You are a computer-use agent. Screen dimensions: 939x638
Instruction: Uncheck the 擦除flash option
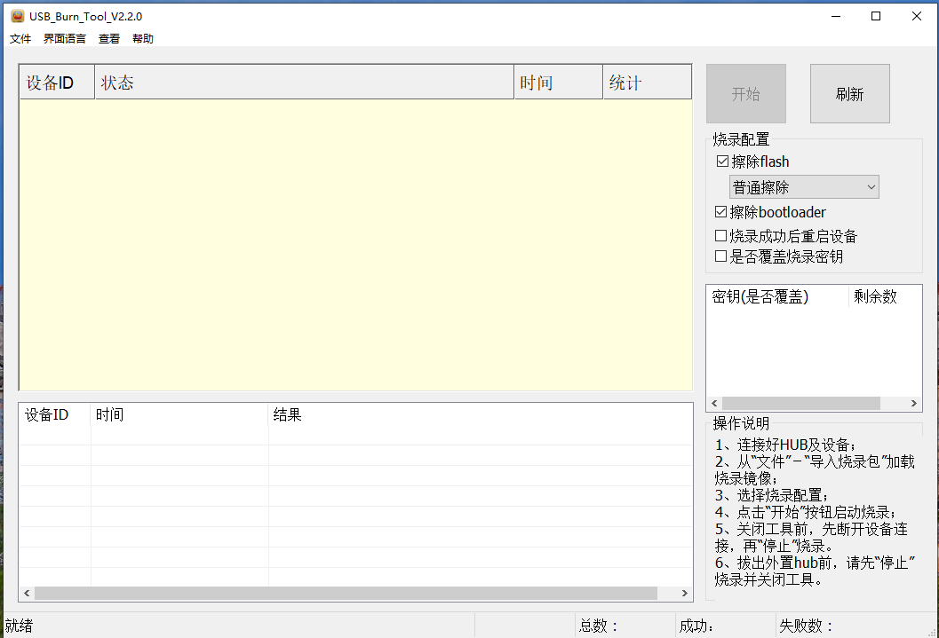click(721, 161)
